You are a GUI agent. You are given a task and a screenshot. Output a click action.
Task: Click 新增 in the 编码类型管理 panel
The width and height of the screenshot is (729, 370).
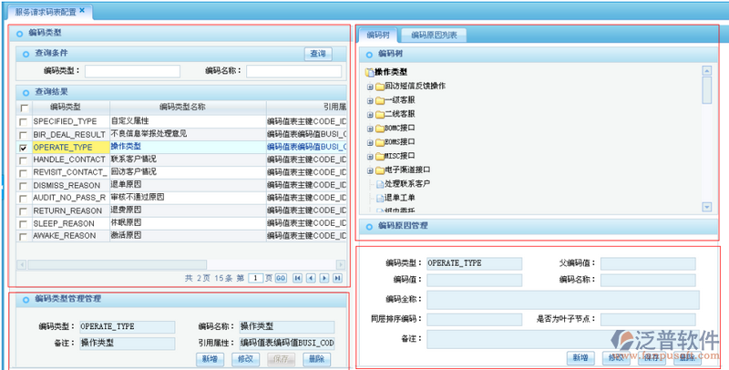(x=210, y=359)
